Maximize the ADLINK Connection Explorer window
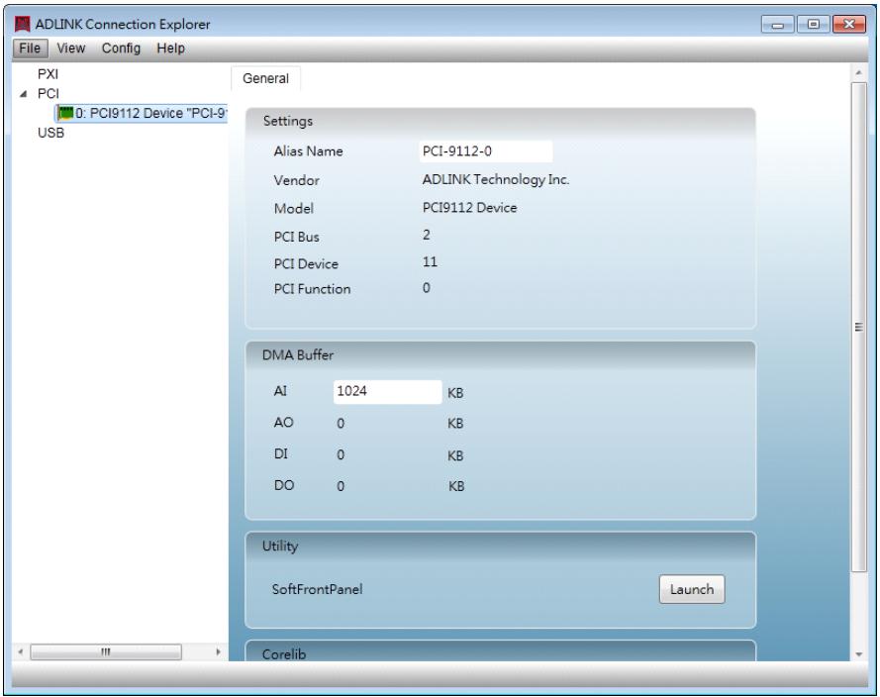The width and height of the screenshot is (880, 697). (x=814, y=24)
